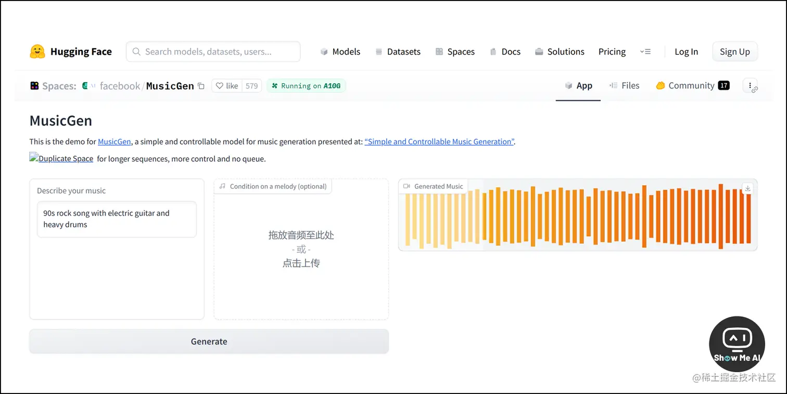
Task: Open the Models page
Action: point(340,52)
